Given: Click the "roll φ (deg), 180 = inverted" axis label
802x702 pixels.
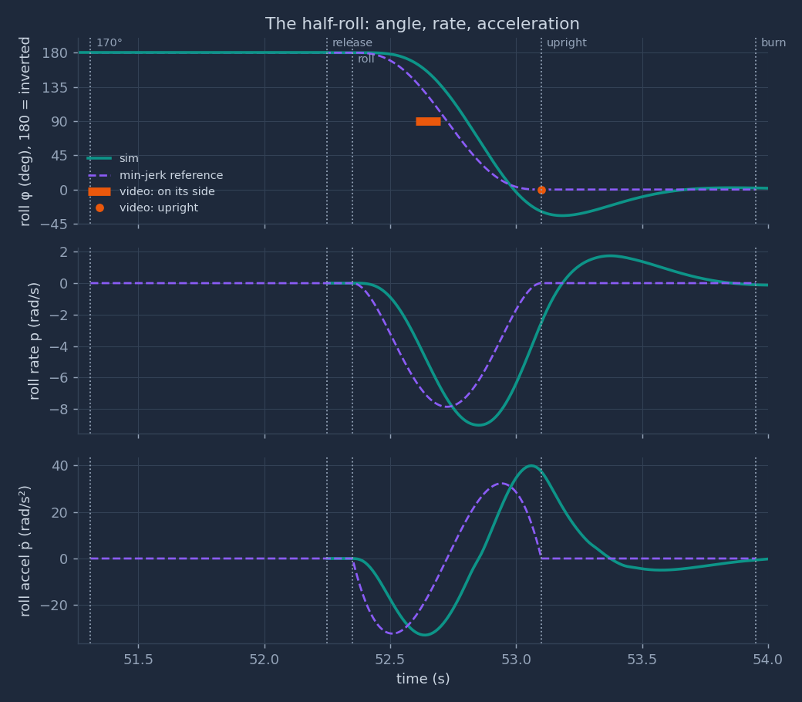Looking at the screenshot, I should point(25,131).
